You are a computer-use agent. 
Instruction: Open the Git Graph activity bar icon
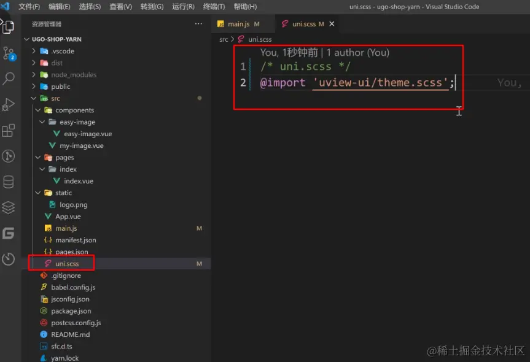(x=9, y=156)
